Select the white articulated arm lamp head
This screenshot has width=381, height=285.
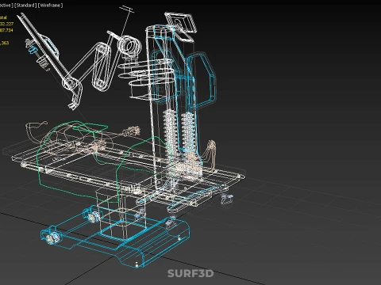coord(130,47)
